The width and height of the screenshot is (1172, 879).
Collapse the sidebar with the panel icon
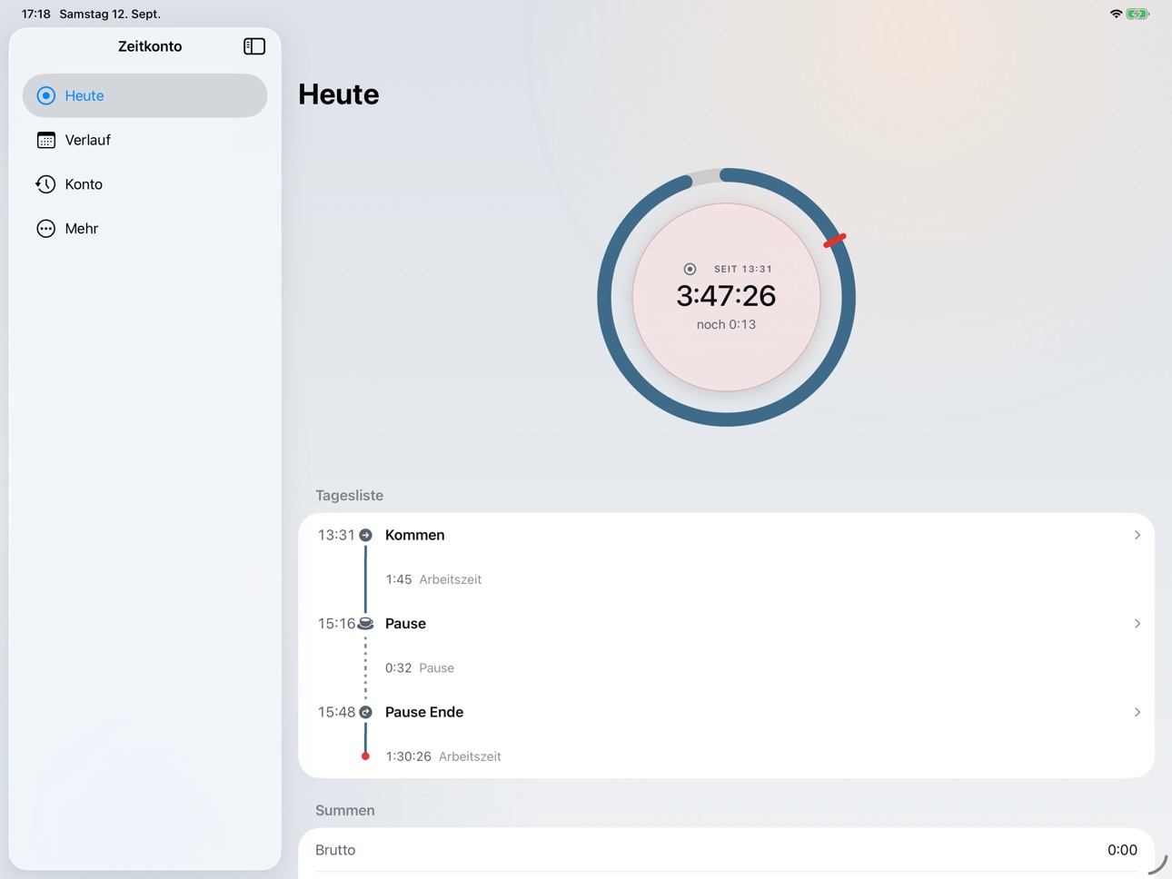pos(254,46)
